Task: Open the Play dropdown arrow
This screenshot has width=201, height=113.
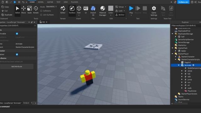Action: point(131,15)
